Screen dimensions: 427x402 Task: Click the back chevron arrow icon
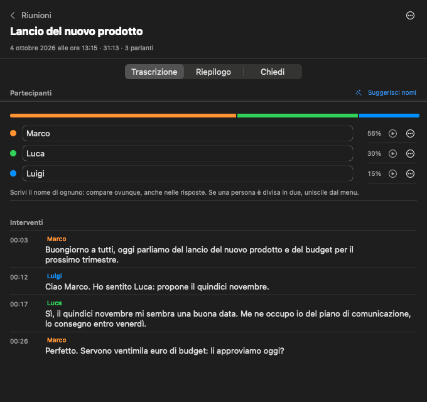(13, 16)
